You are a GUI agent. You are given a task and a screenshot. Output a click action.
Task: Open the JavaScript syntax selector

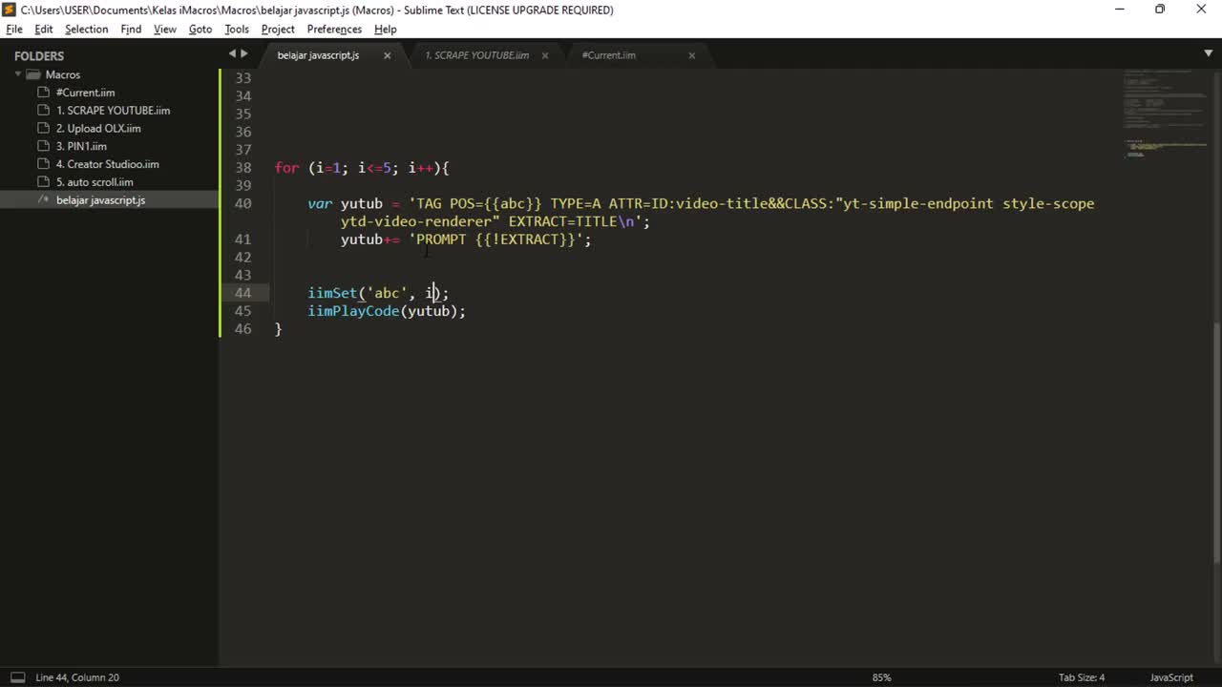(1171, 677)
